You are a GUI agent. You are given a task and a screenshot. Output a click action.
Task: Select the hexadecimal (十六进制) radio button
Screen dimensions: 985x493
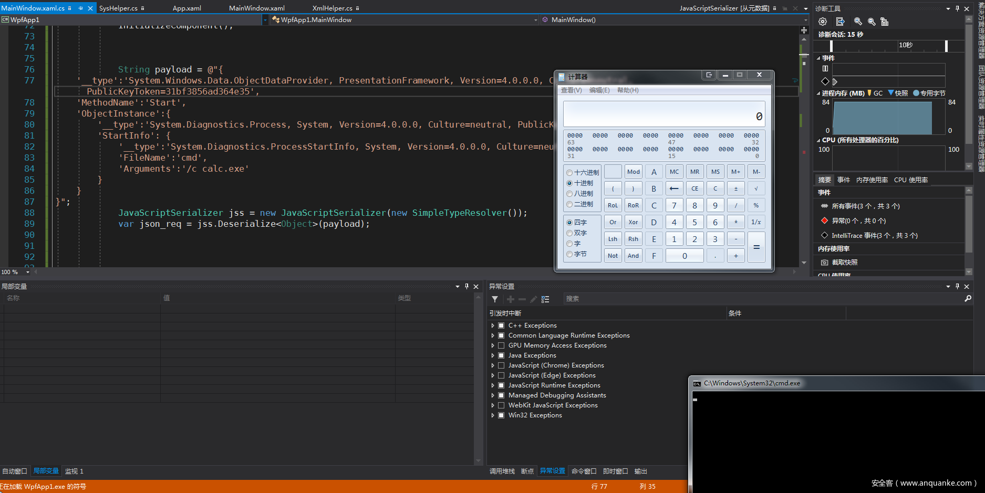coord(569,173)
